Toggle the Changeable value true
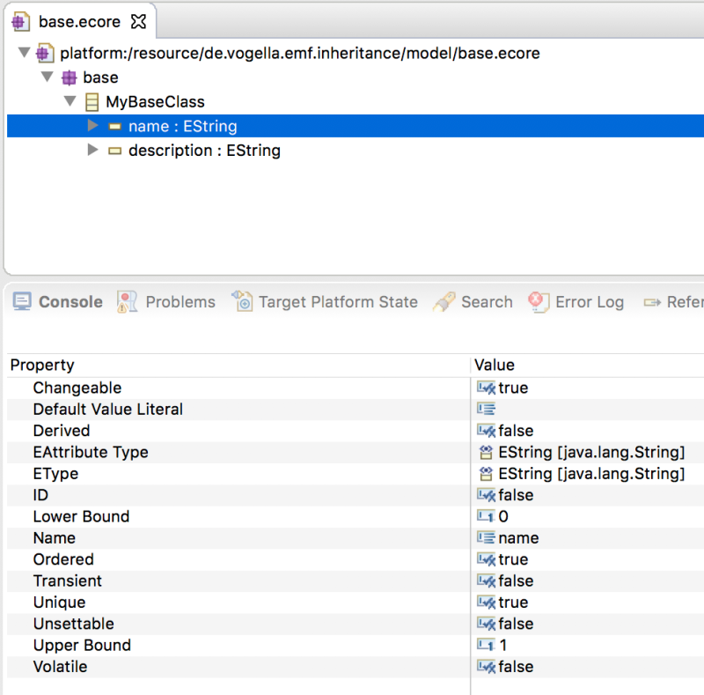The height and width of the screenshot is (695, 704). coord(512,388)
